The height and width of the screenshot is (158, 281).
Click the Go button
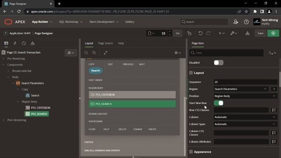click(177, 33)
